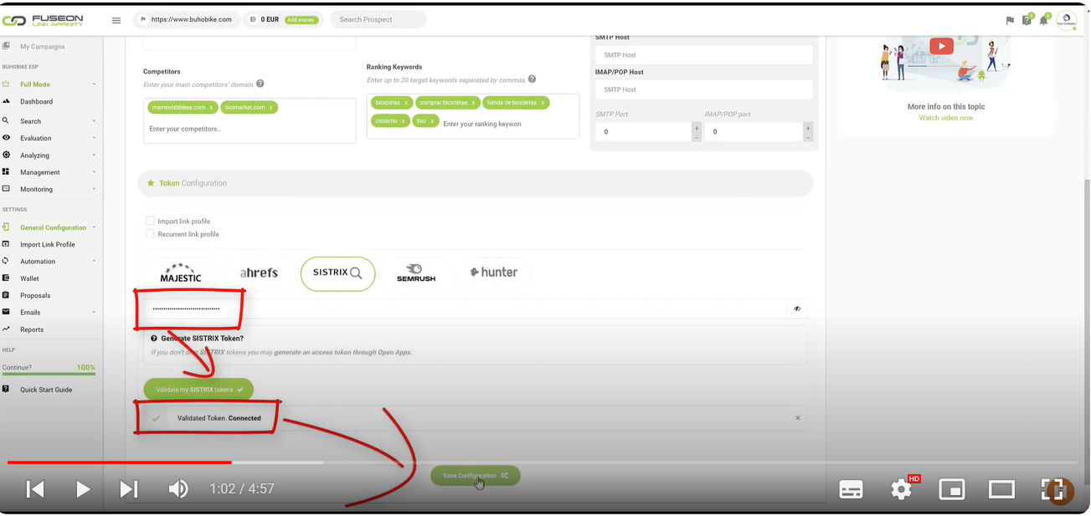This screenshot has width=1091, height=516.
Task: Click the flag icon in header
Action: pyautogui.click(x=1010, y=20)
